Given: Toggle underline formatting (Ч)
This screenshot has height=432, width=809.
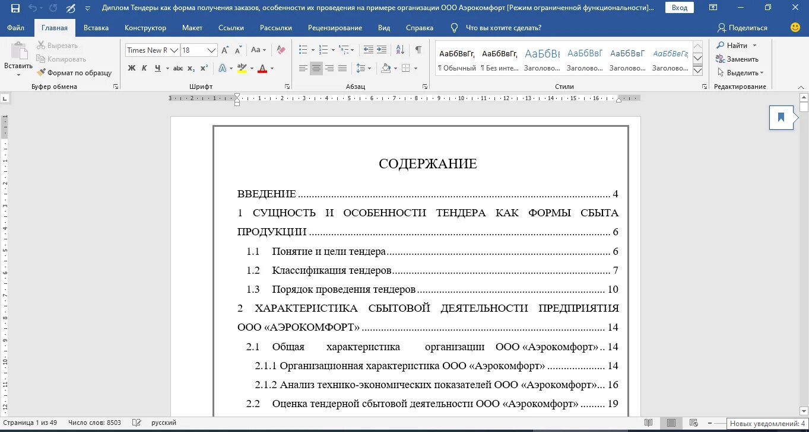Looking at the screenshot, I should pos(158,68).
